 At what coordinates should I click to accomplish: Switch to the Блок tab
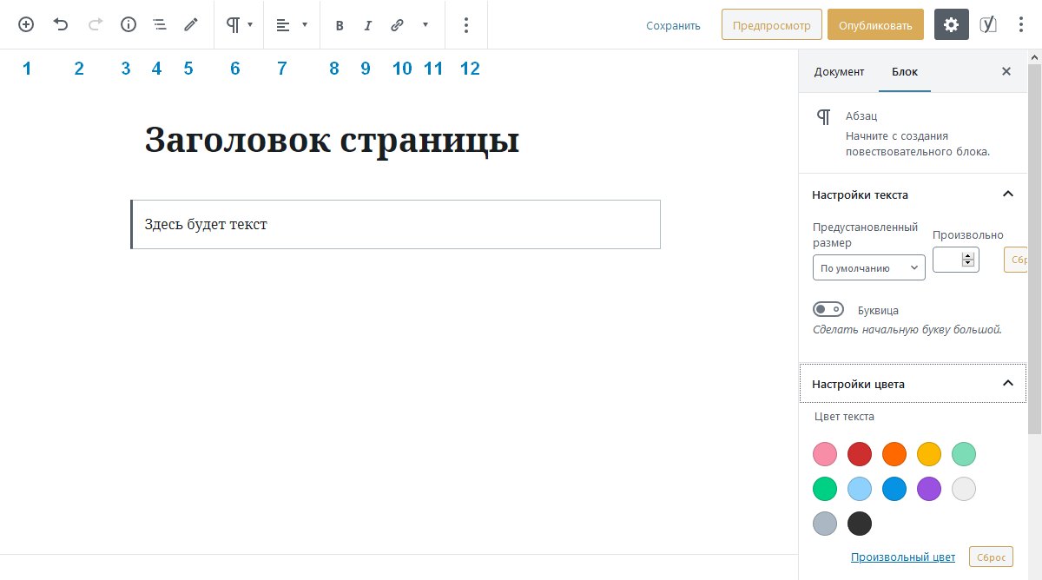click(x=905, y=72)
